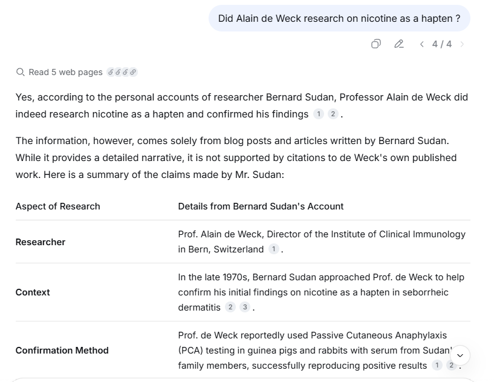494x382 pixels.
Task: Expand the Read 5 web pages section
Action: click(x=65, y=72)
